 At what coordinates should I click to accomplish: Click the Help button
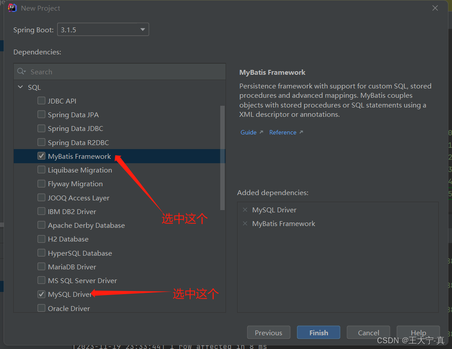point(418,333)
